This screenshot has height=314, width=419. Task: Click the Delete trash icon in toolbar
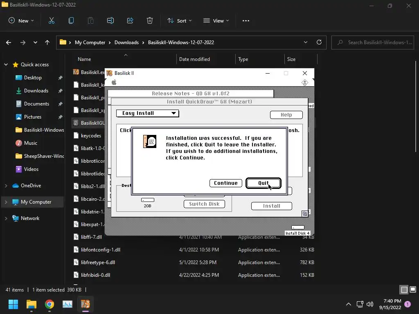click(150, 20)
